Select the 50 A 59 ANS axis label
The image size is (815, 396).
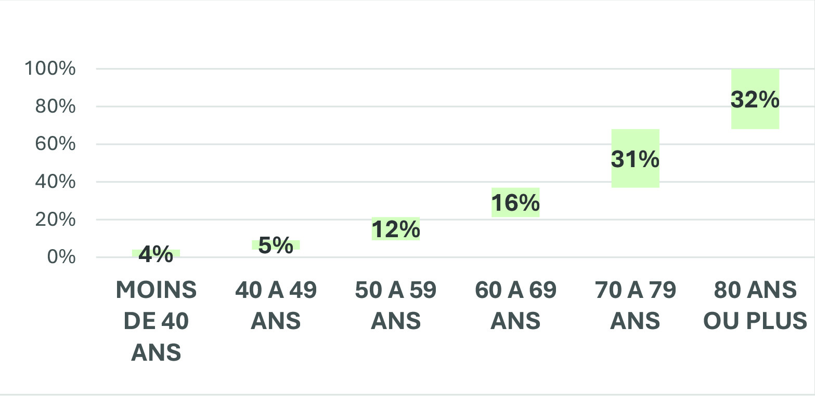point(395,306)
